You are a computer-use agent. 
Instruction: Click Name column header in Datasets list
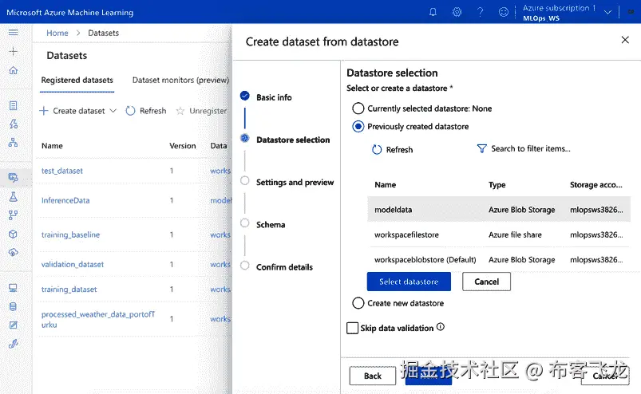[52, 146]
